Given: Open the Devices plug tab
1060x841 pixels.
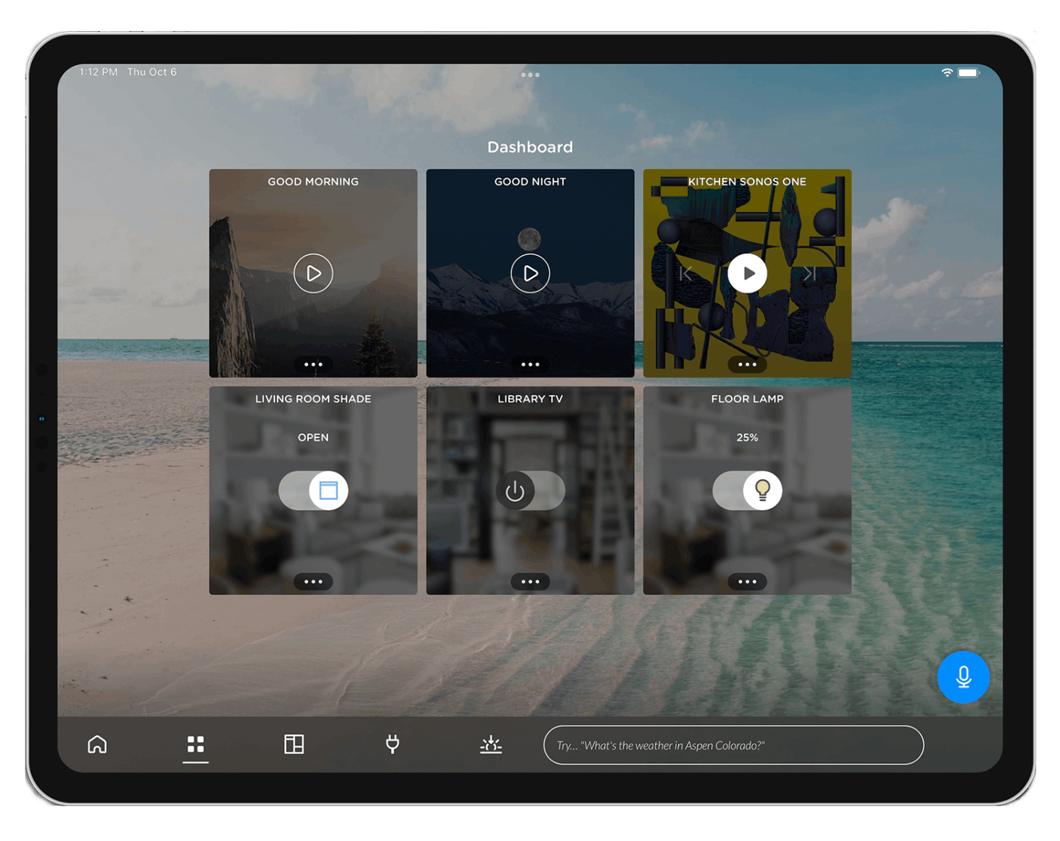Looking at the screenshot, I should point(392,744).
